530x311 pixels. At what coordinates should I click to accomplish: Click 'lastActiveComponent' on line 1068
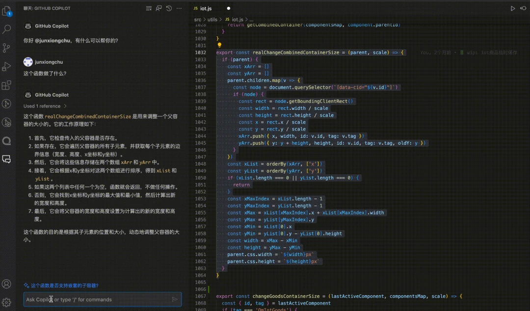point(304,303)
